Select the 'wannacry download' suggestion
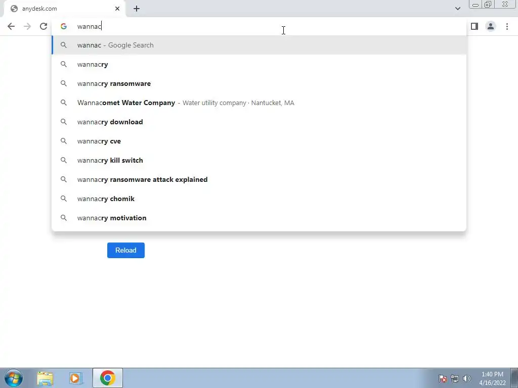Viewport: 518px width, 388px height. pyautogui.click(x=259, y=122)
